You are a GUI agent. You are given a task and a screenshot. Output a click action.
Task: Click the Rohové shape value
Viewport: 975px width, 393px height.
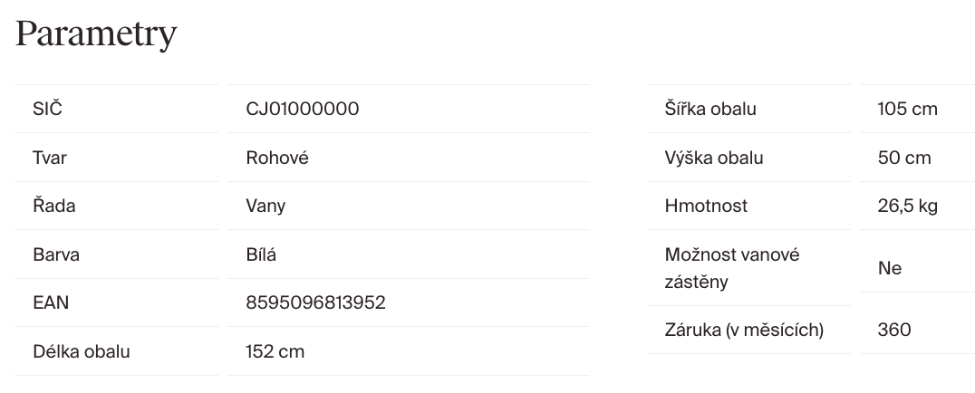click(x=277, y=158)
